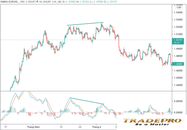Image resolution: width=187 pixels, height=130 pixels.
Task: Click the 1.46882 last price tag
Action: 178,64
